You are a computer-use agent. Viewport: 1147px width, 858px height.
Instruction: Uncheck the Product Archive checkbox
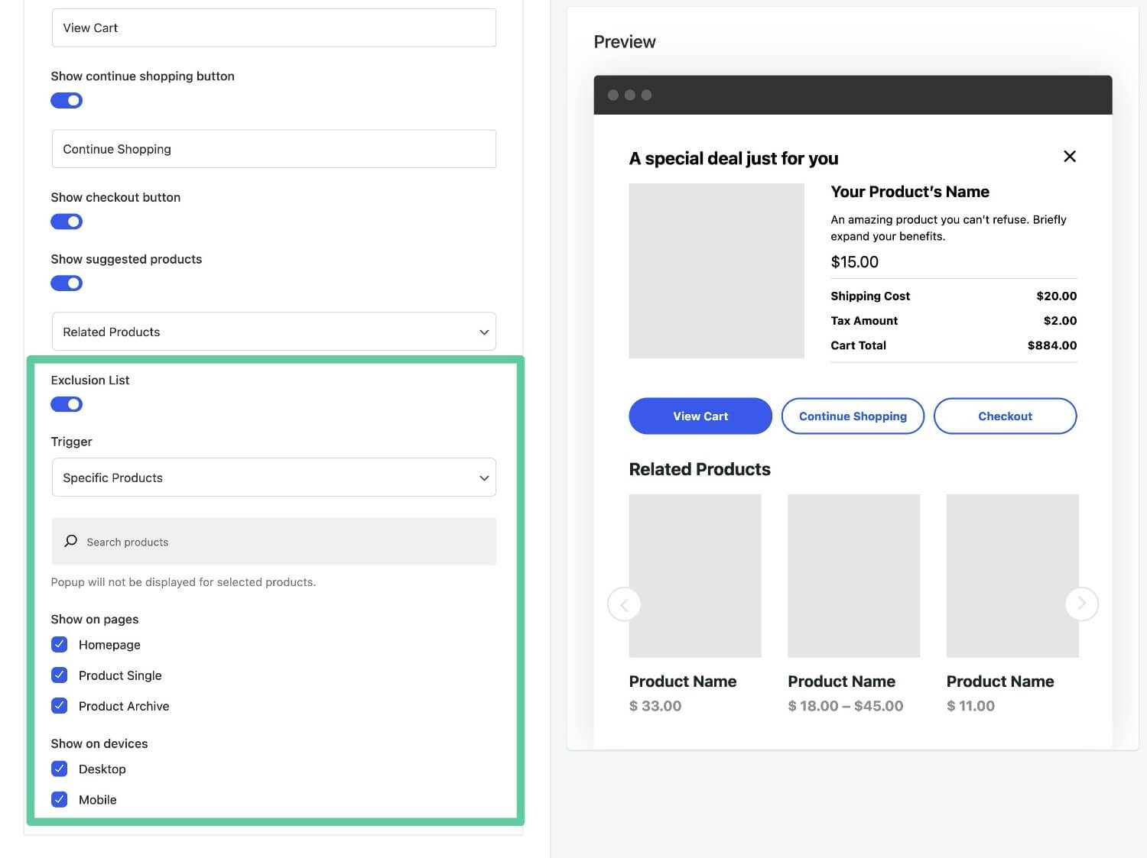60,705
